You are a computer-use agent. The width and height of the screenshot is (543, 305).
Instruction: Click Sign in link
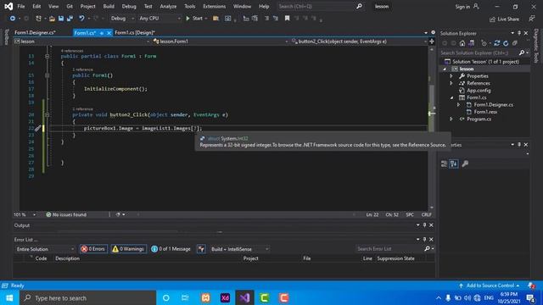462,7
